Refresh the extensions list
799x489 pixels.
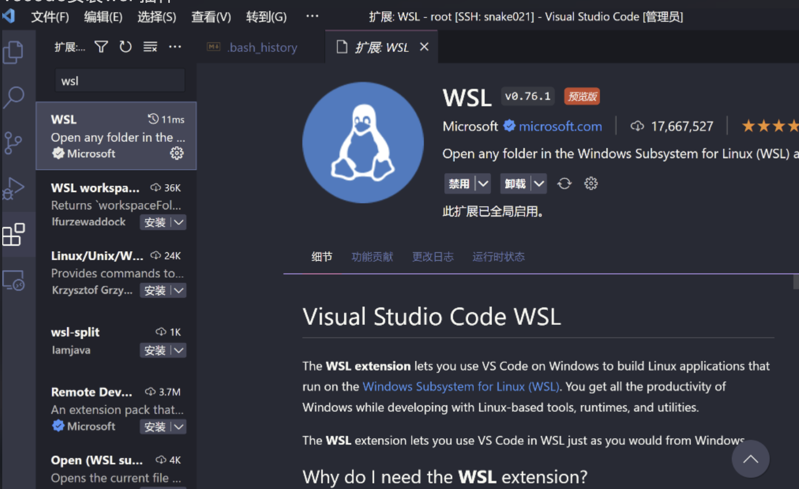tap(126, 47)
